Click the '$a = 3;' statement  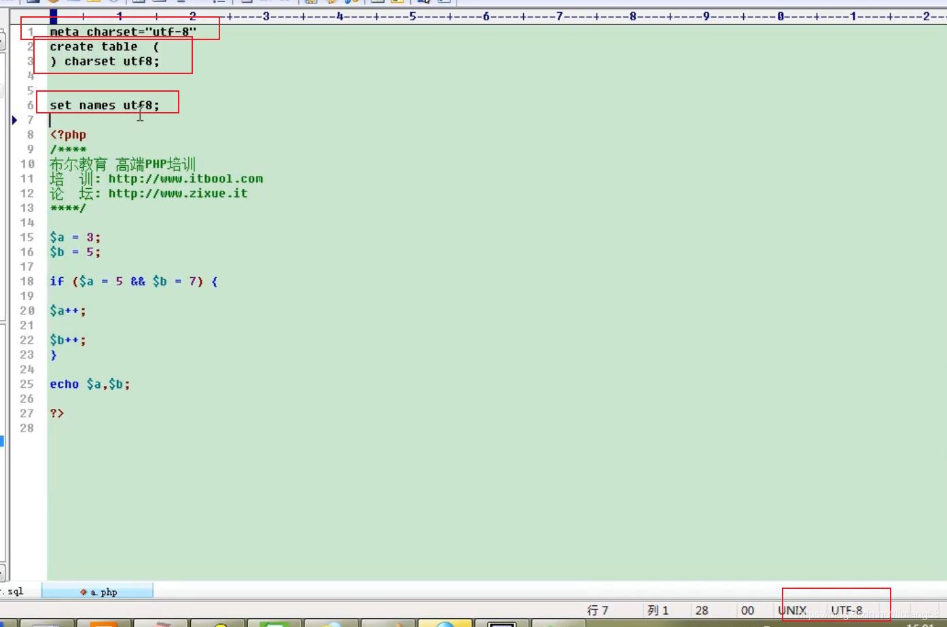click(x=75, y=238)
